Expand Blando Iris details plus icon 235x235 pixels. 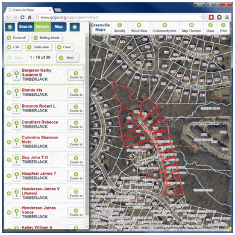coord(9,92)
